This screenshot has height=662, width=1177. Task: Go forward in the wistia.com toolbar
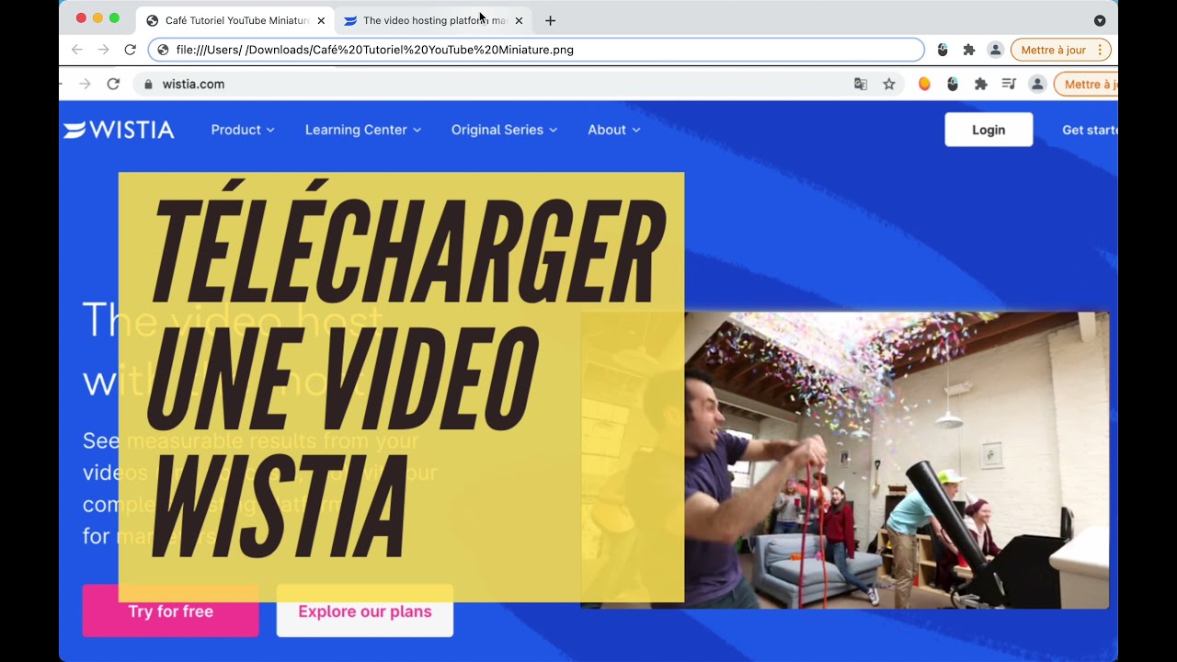[x=86, y=84]
